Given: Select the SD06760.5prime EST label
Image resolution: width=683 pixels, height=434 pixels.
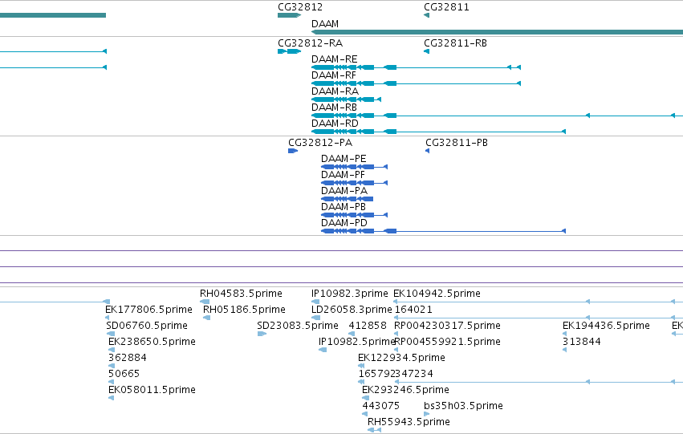Looking at the screenshot, I should click(147, 326).
